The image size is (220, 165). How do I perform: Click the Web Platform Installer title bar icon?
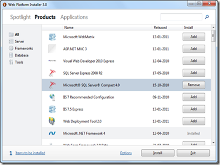[5, 5]
